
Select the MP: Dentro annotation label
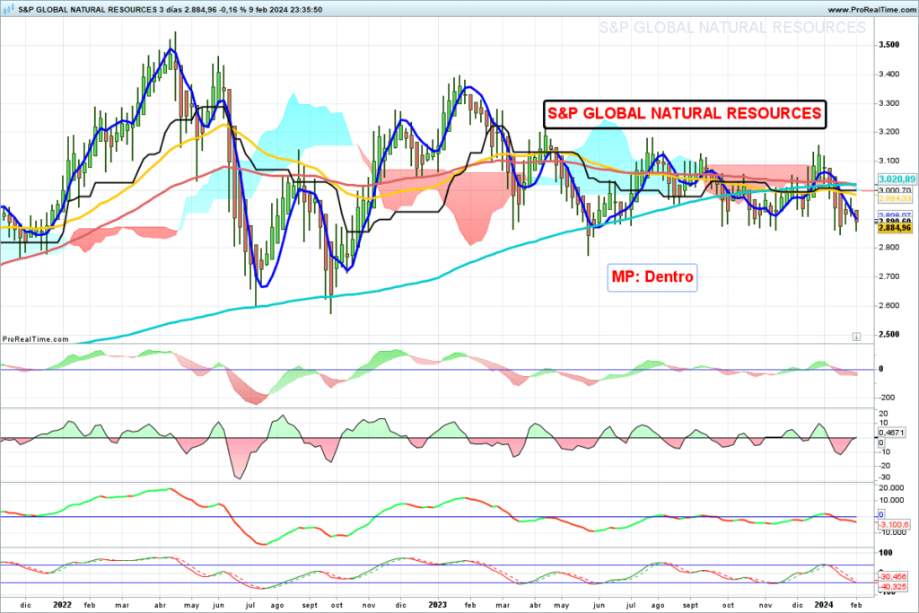652,276
